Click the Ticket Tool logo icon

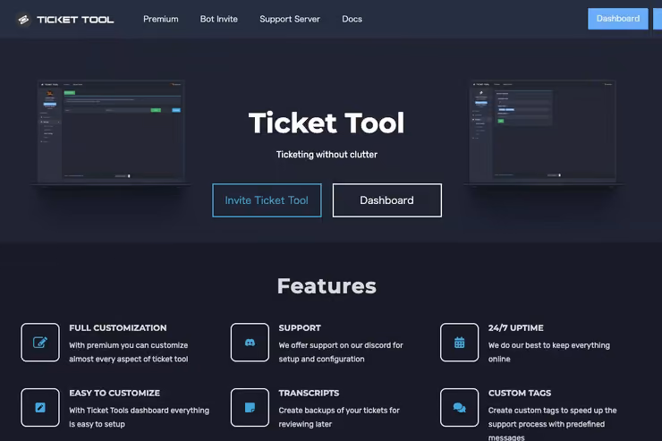point(23,20)
